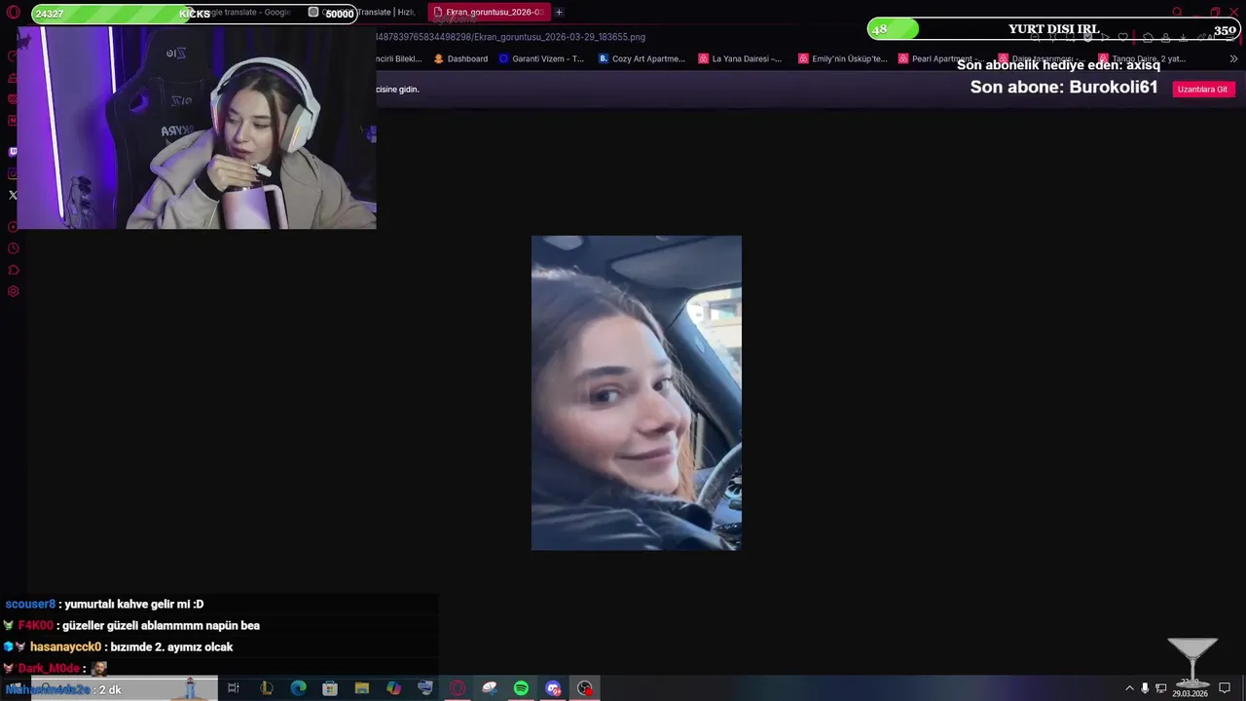Switch to the Google translate tab
The height and width of the screenshot is (701, 1246).
pos(243,12)
